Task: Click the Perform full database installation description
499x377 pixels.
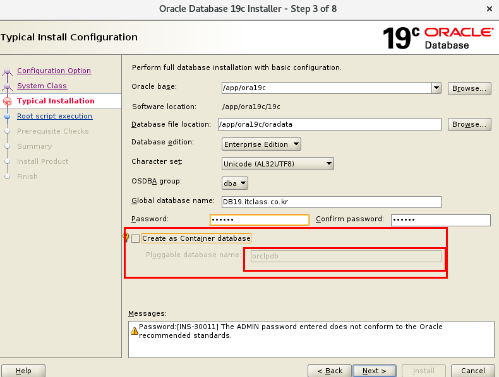Action: pyautogui.click(x=237, y=67)
